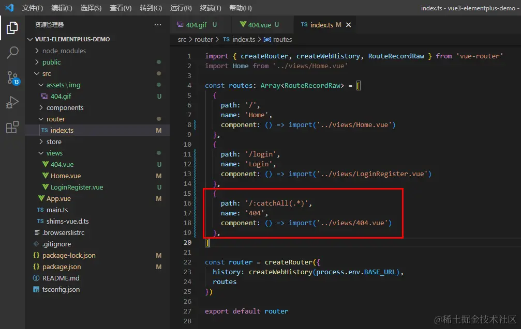Open the 选择(S) menu
Screen dimensions: 521x329
pyautogui.click(x=91, y=8)
